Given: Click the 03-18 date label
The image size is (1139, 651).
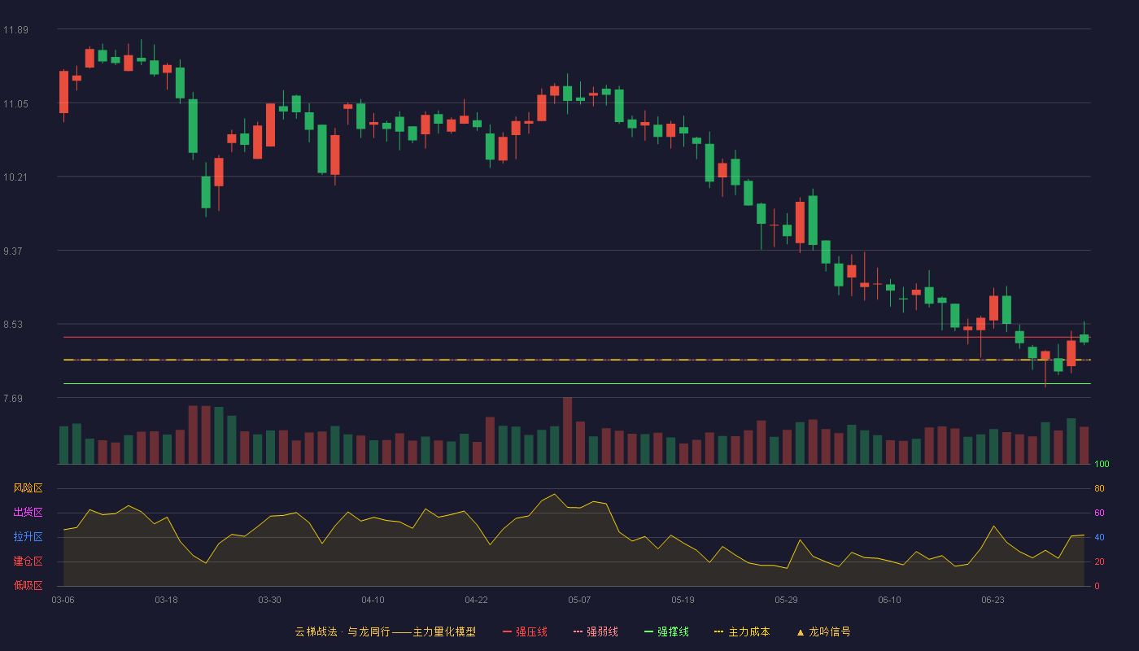Looking at the screenshot, I should (166, 600).
